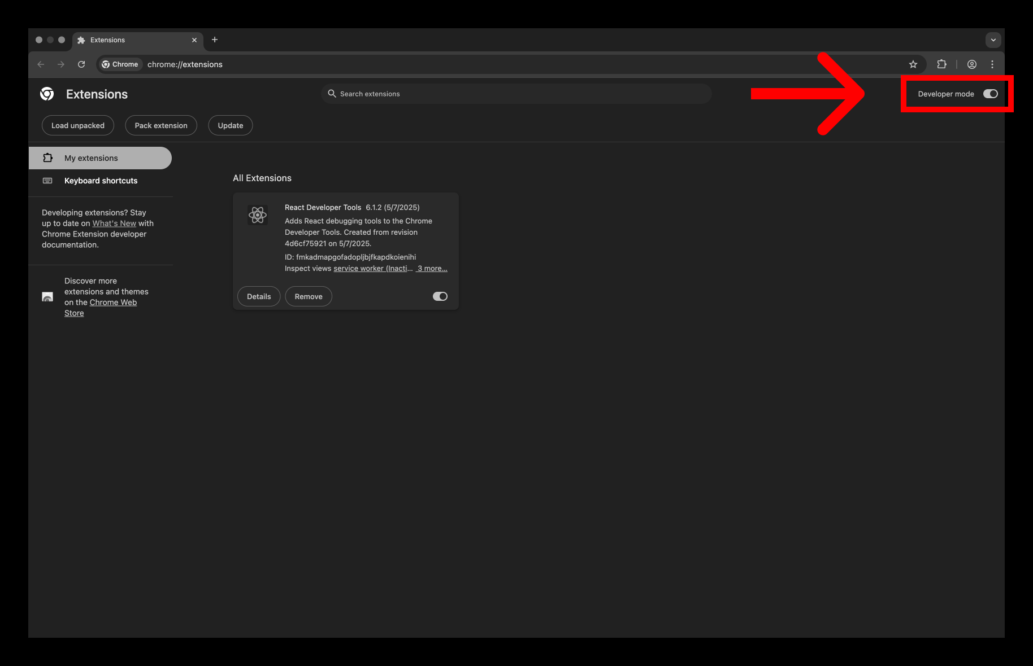This screenshot has width=1033, height=666.
Task: Open the Chrome profile avatar menu
Action: [x=972, y=64]
